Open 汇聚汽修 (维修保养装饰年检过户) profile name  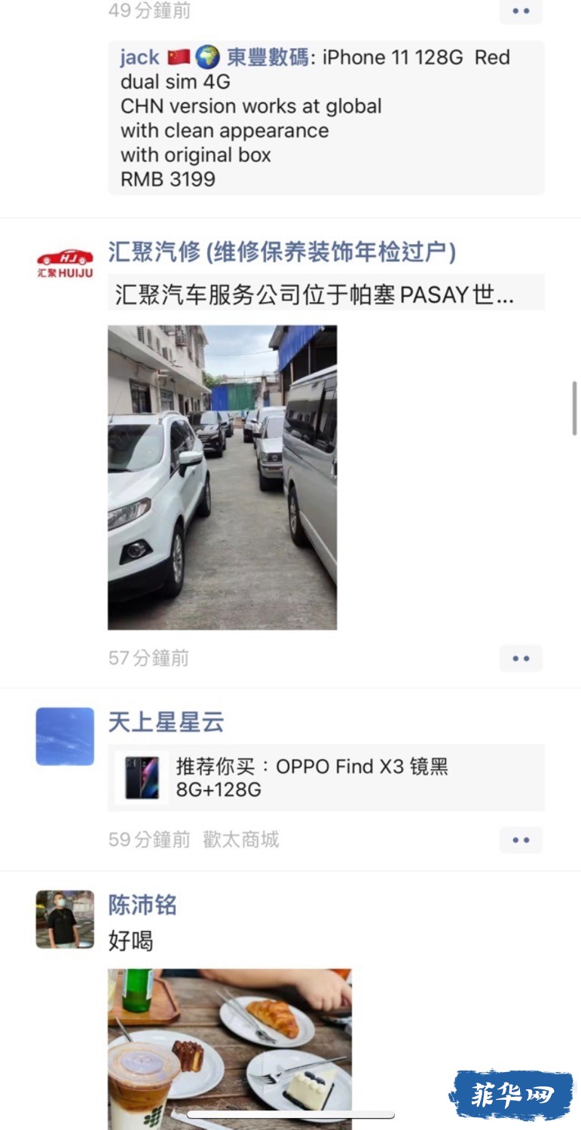tap(282, 252)
